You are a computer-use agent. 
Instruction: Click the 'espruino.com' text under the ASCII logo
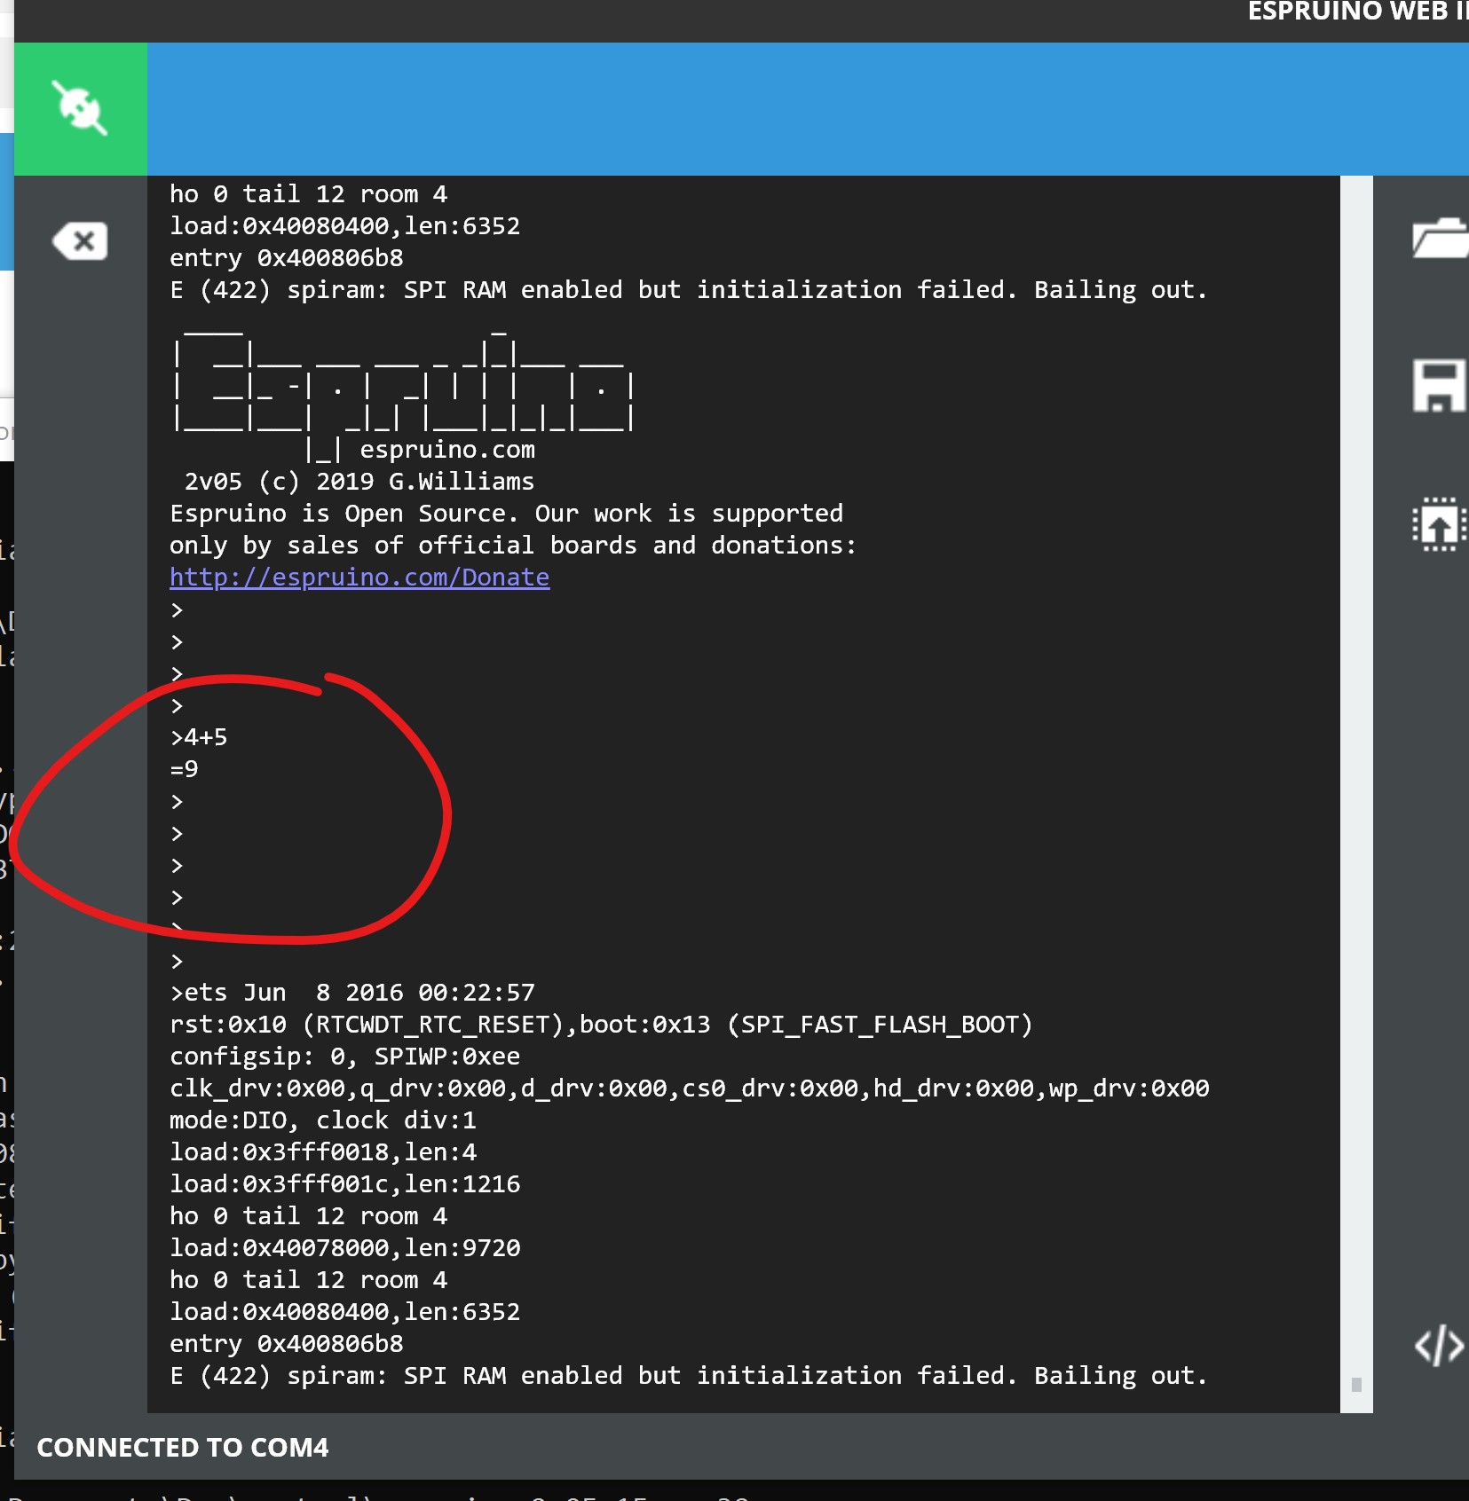click(x=447, y=450)
